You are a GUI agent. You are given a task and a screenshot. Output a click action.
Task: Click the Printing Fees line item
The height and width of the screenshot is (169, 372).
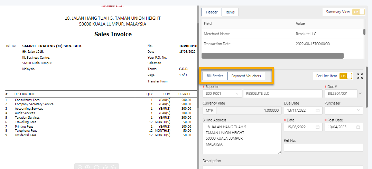(x=24, y=126)
